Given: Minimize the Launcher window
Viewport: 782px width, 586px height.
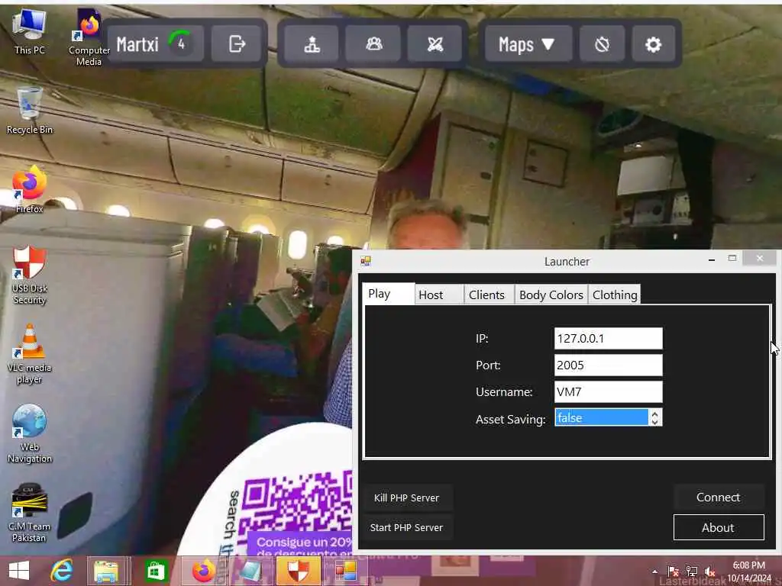Looking at the screenshot, I should pyautogui.click(x=711, y=259).
